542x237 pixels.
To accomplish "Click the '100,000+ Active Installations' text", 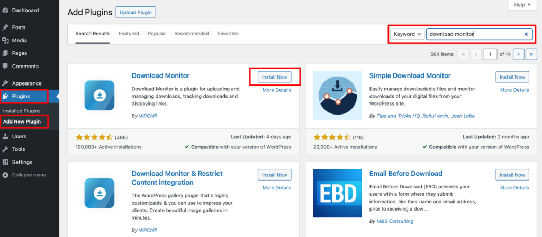I will pyautogui.click(x=109, y=147).
